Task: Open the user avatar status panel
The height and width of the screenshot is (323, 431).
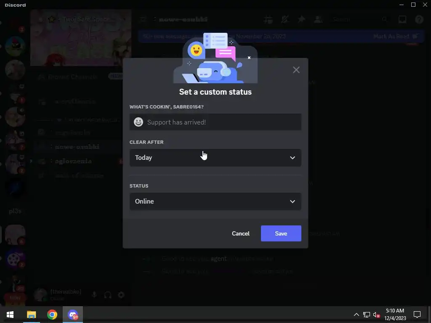Action: (x=41, y=295)
